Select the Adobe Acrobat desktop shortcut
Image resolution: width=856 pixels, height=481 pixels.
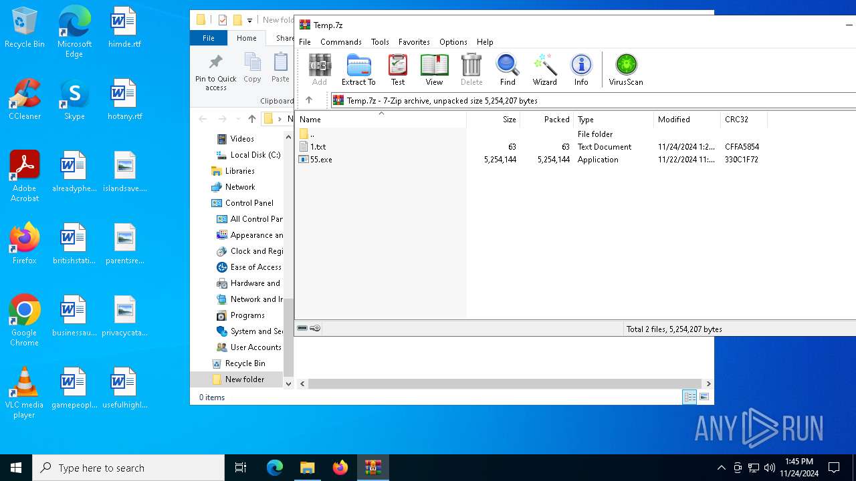[x=25, y=176]
